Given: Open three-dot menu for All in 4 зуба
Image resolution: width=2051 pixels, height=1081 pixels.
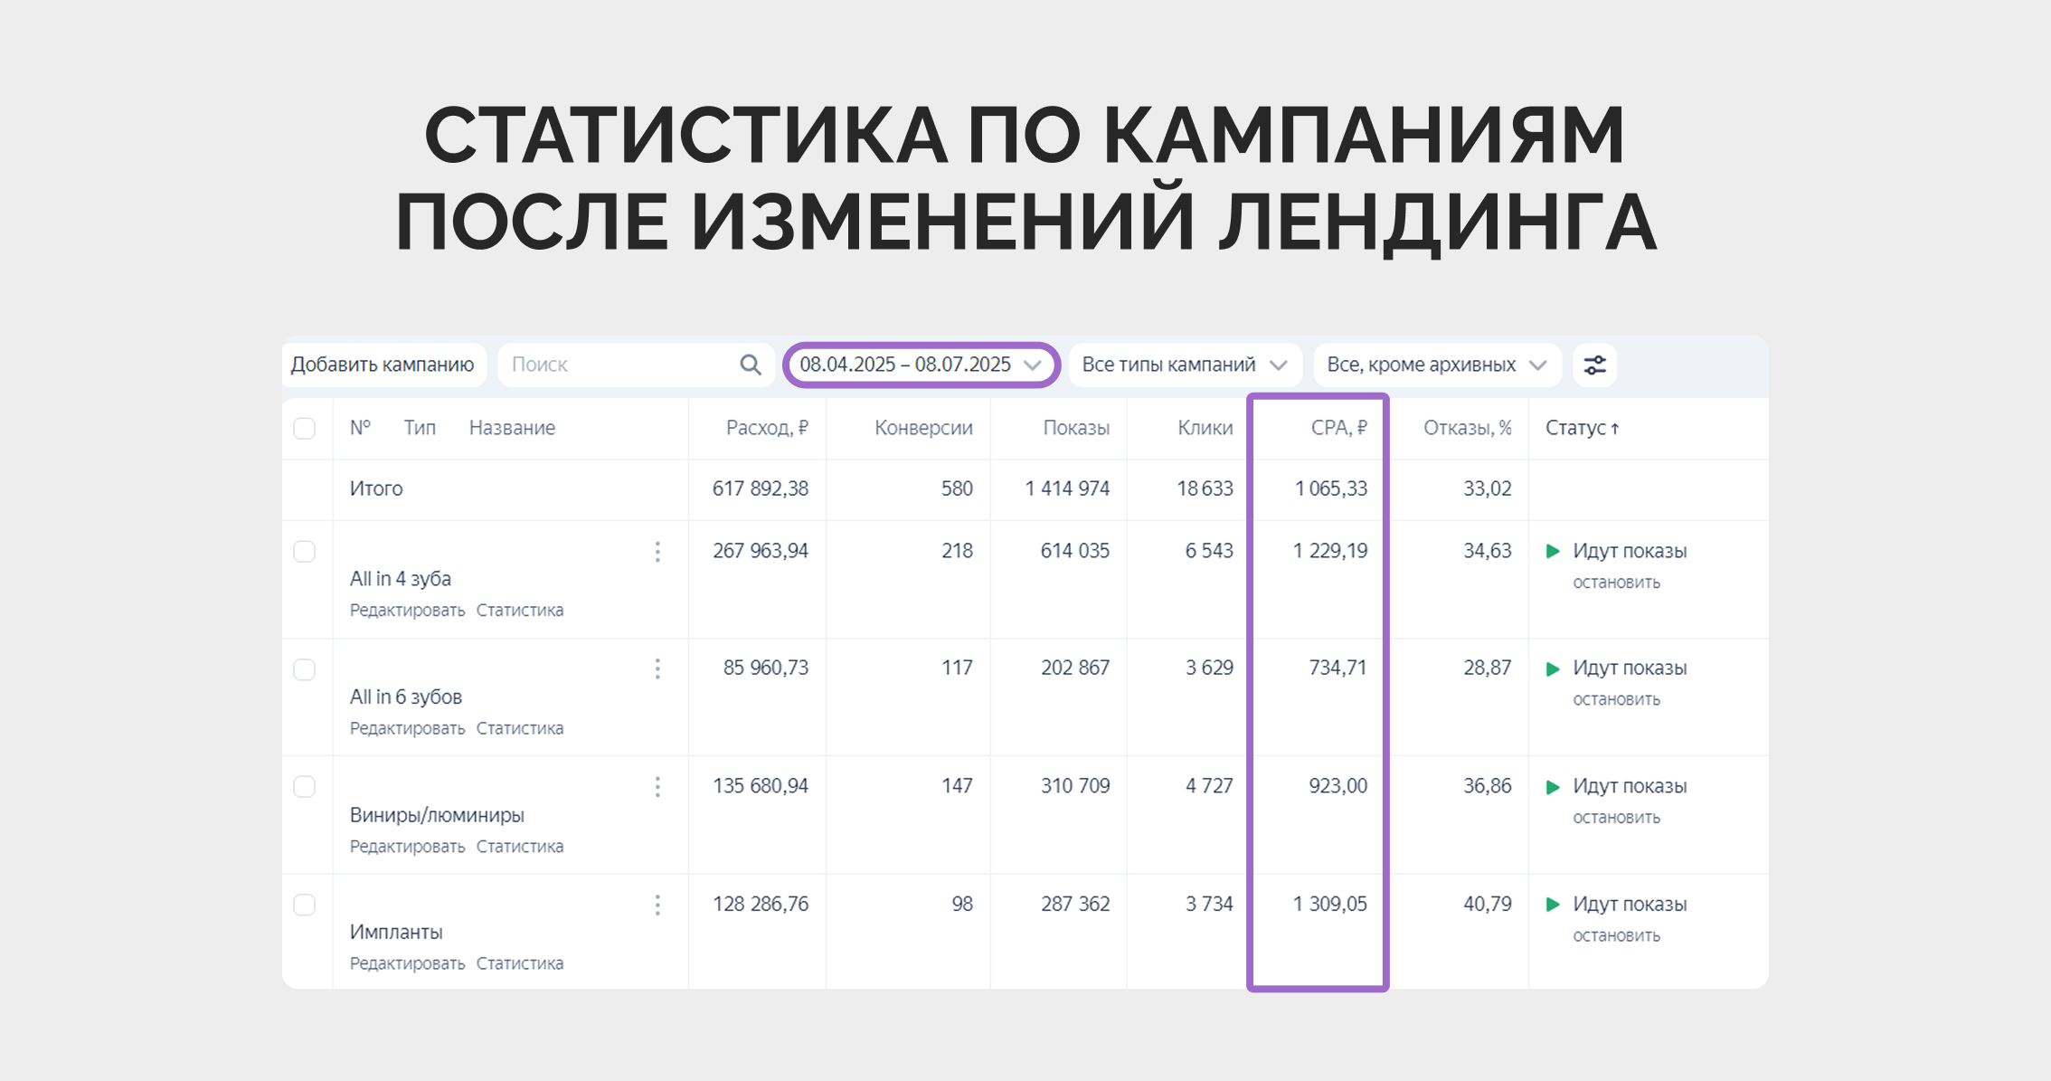Looking at the screenshot, I should 657,552.
